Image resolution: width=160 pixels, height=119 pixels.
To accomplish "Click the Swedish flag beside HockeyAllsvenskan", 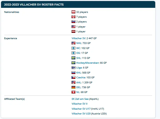I will [73, 63].
